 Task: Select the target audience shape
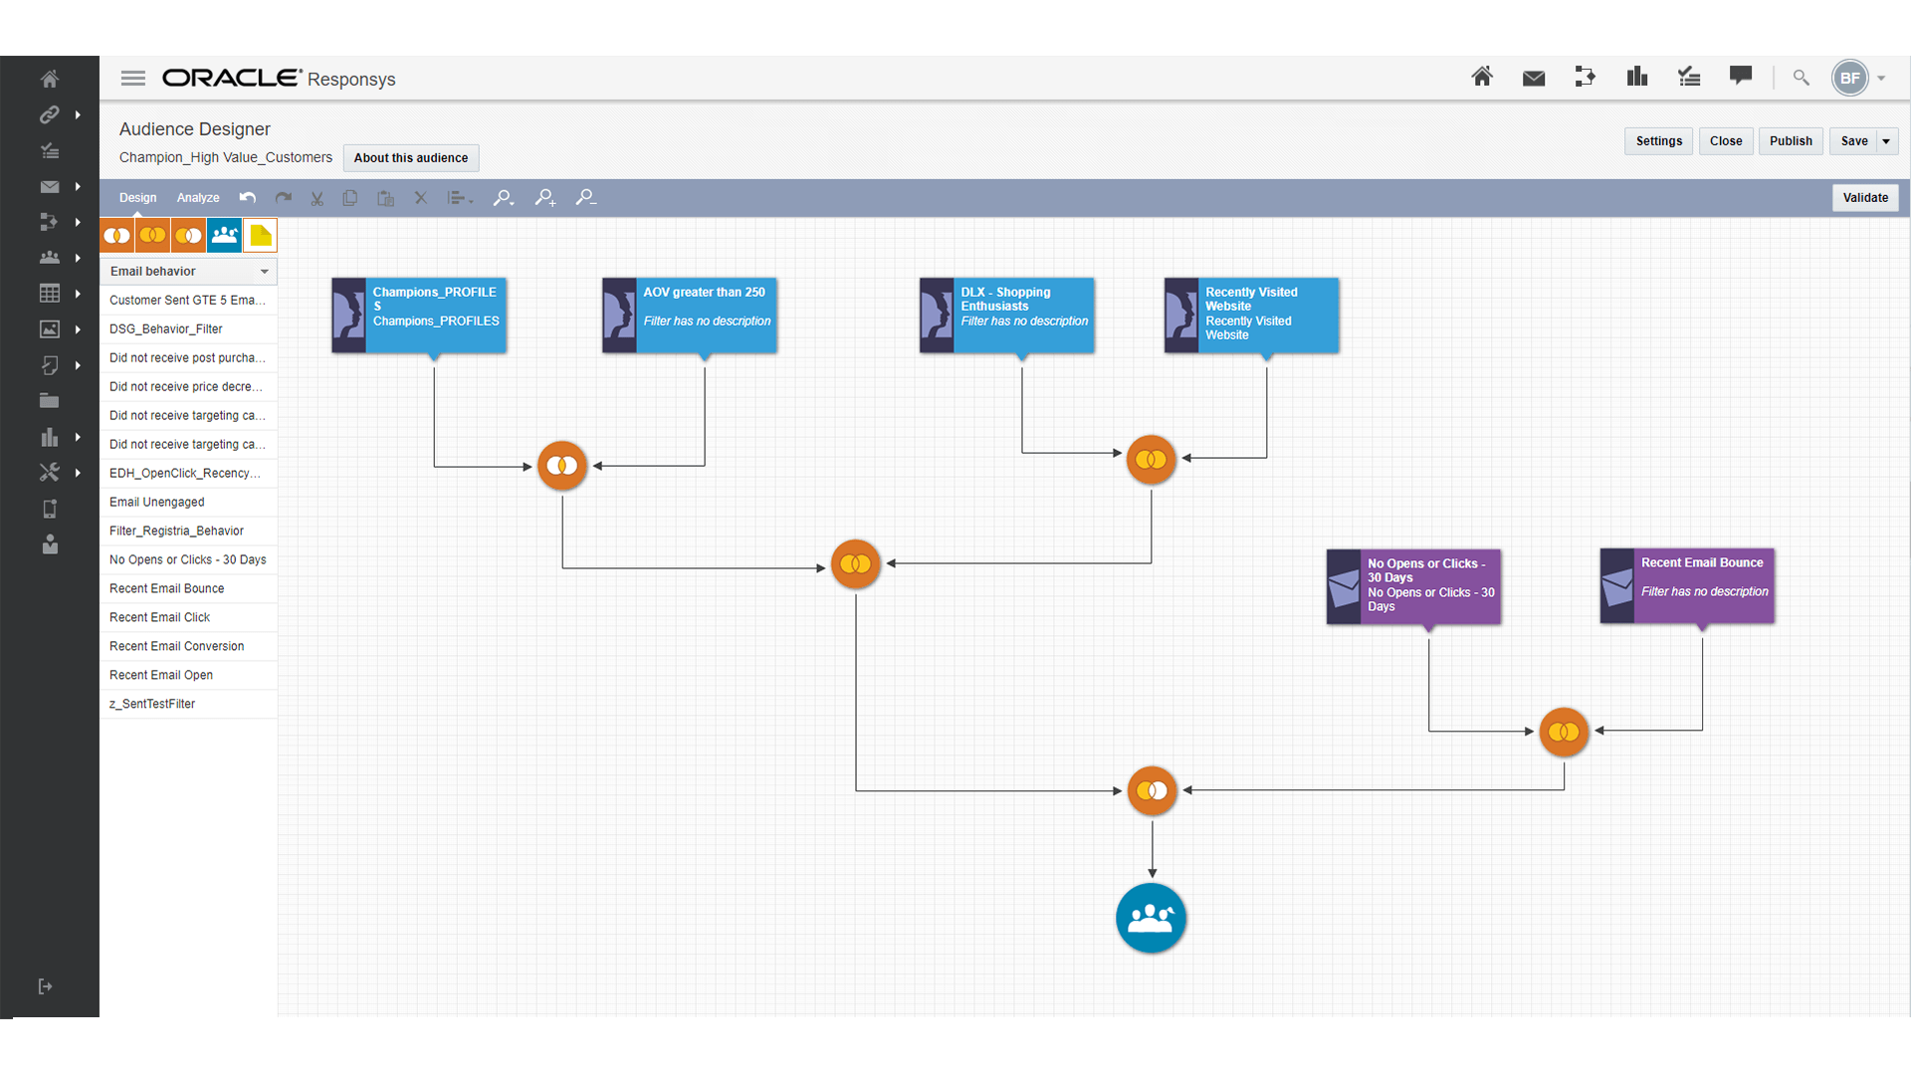[224, 235]
